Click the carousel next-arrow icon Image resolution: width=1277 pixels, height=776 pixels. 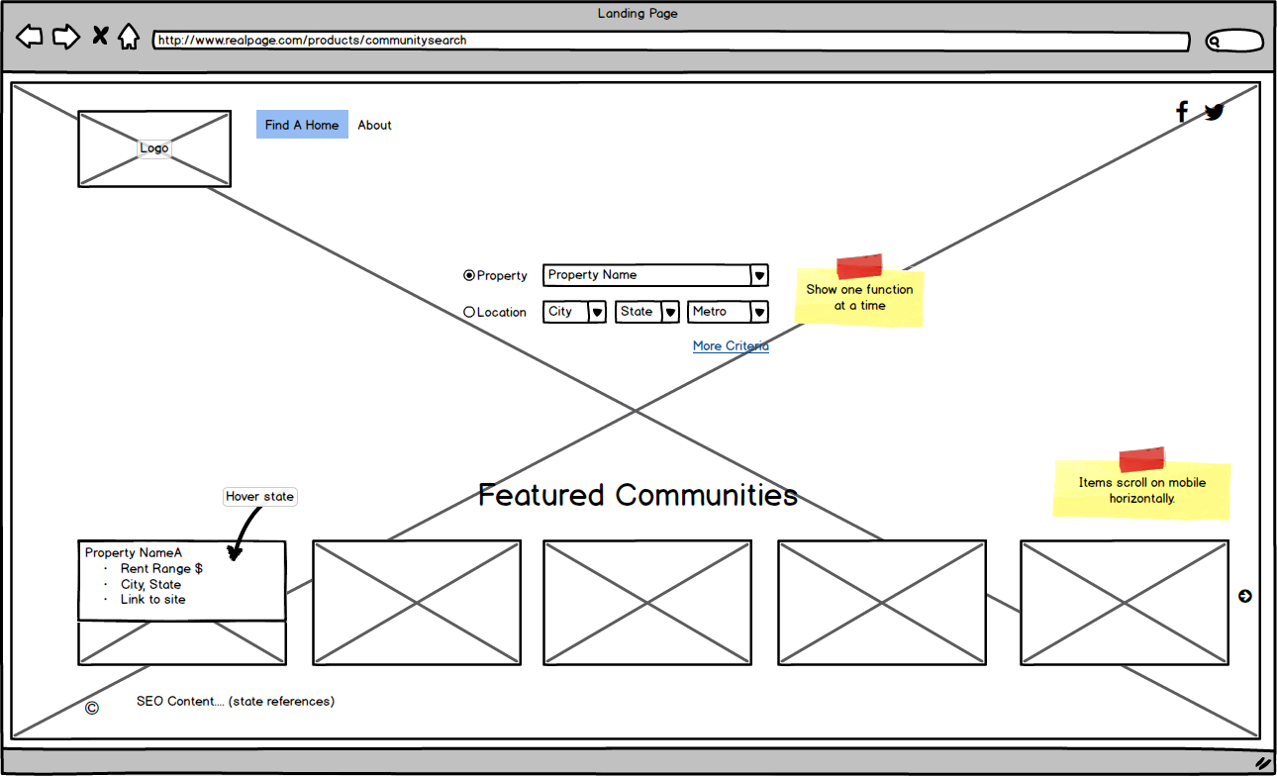[x=1244, y=596]
